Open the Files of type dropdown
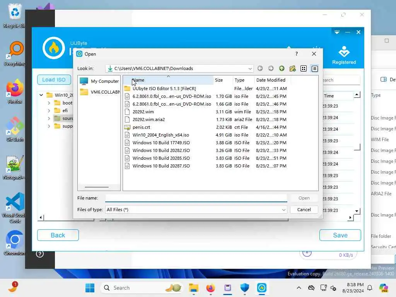396x297 pixels. pyautogui.click(x=283, y=210)
